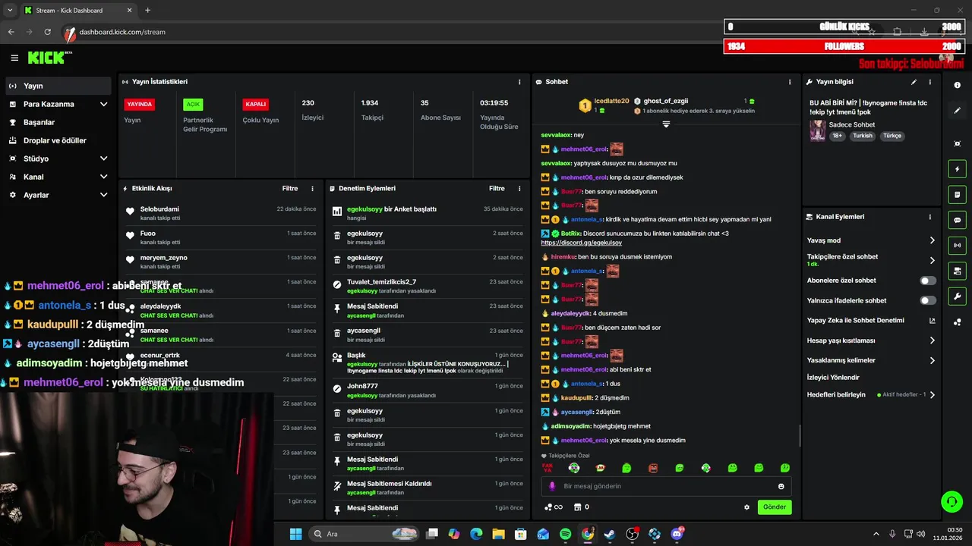Click the Windows taskbar search box
This screenshot has height=546, width=972.
(364, 534)
